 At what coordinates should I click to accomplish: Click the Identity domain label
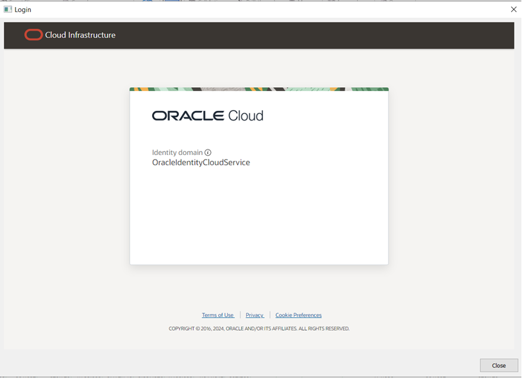pyautogui.click(x=177, y=152)
